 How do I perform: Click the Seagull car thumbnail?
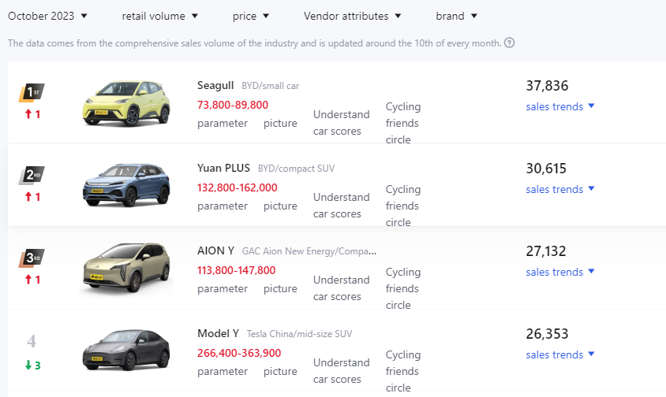pyautogui.click(x=126, y=103)
